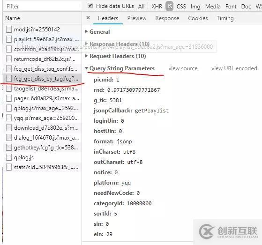Select the returncode_df82b2c.js request

coord(43,59)
